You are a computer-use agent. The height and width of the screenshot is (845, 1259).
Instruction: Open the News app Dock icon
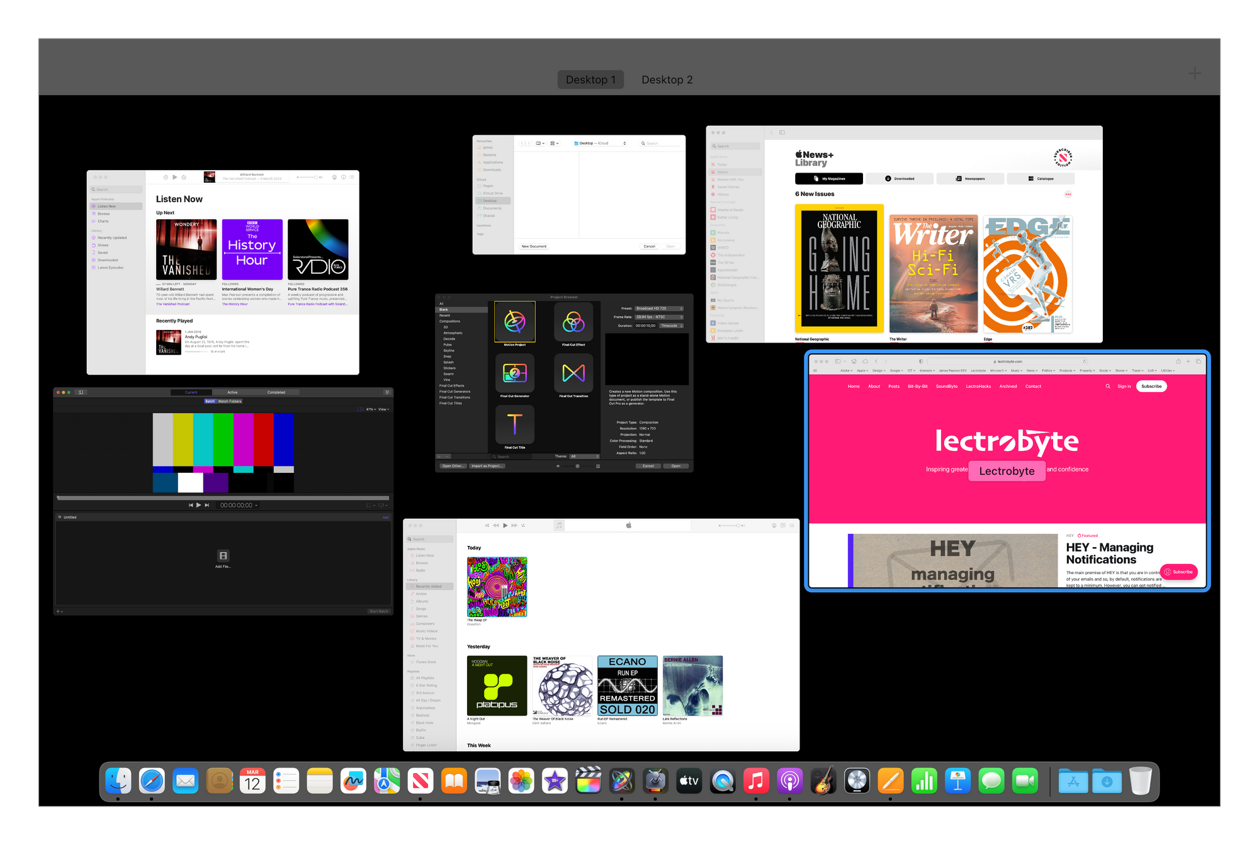click(421, 781)
